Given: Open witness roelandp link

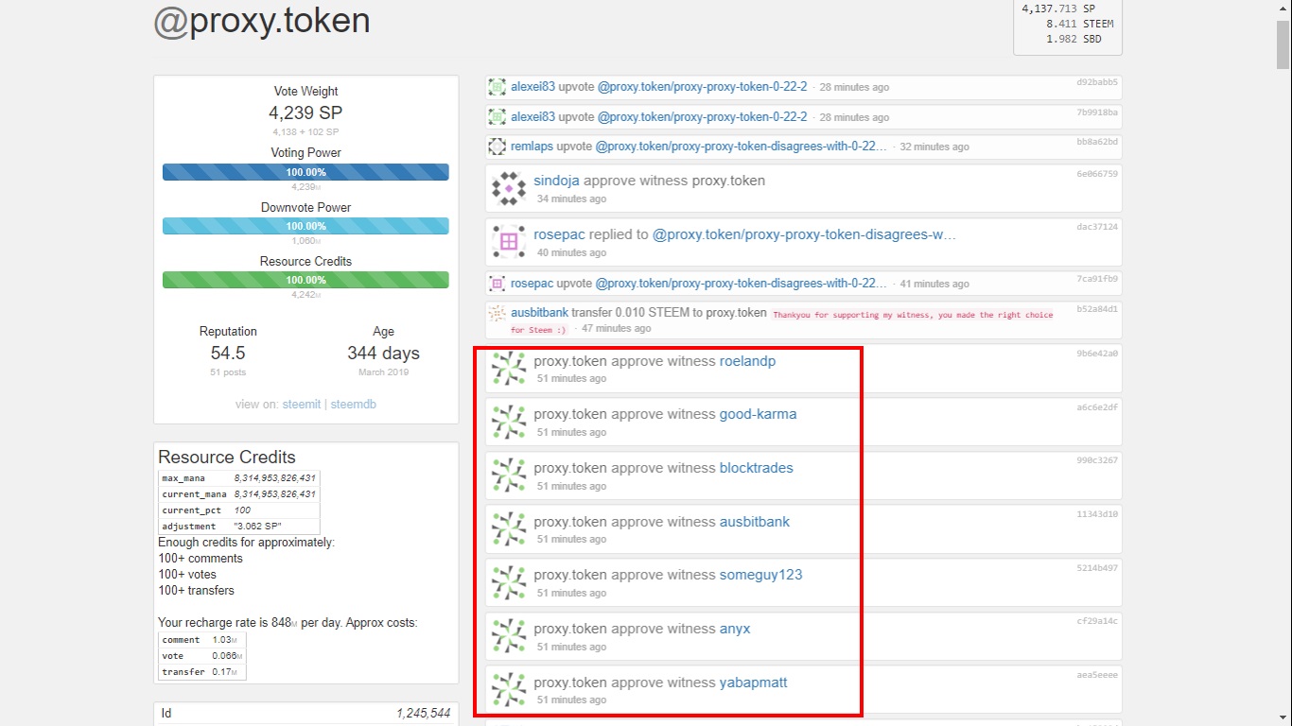Looking at the screenshot, I should (x=747, y=361).
